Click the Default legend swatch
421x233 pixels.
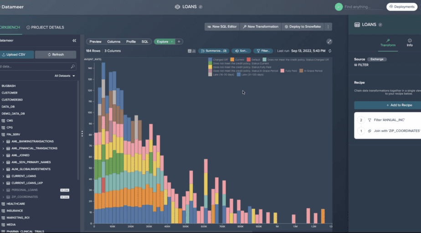tap(249, 60)
